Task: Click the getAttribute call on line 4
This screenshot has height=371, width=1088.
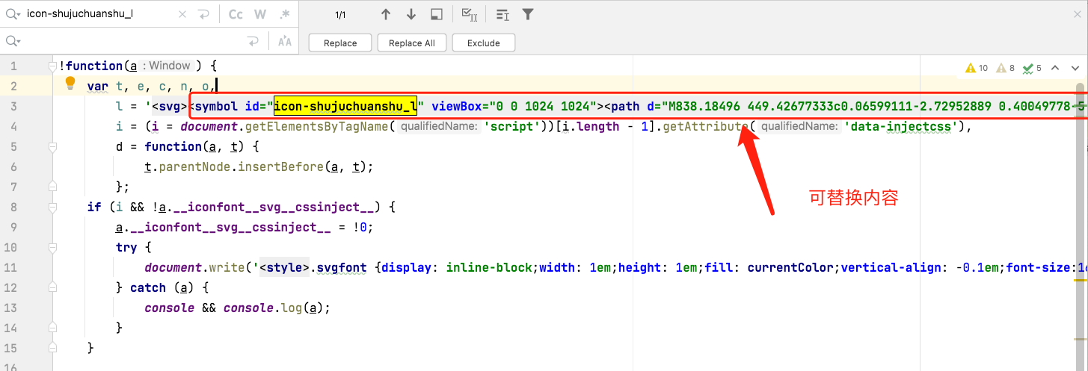Action: (x=707, y=126)
